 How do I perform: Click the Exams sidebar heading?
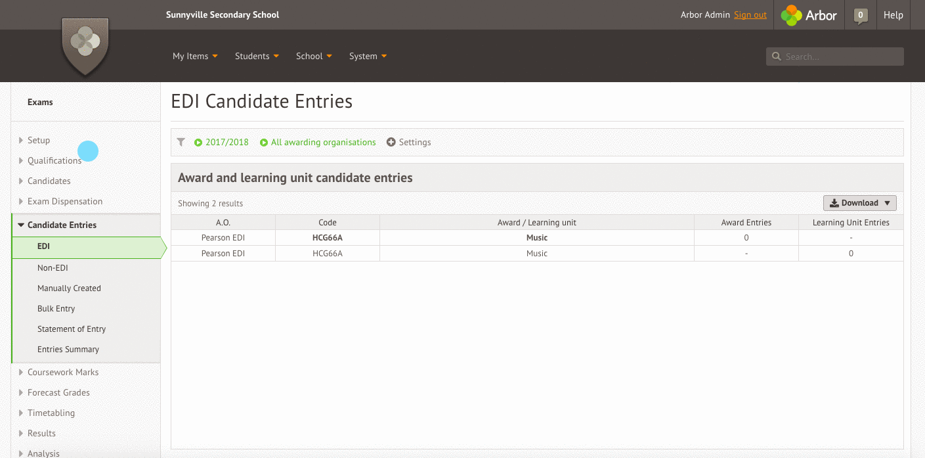tap(40, 102)
